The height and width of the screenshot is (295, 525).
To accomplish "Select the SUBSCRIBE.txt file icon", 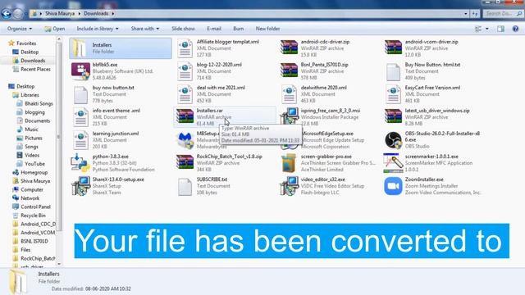I will 185,186.
